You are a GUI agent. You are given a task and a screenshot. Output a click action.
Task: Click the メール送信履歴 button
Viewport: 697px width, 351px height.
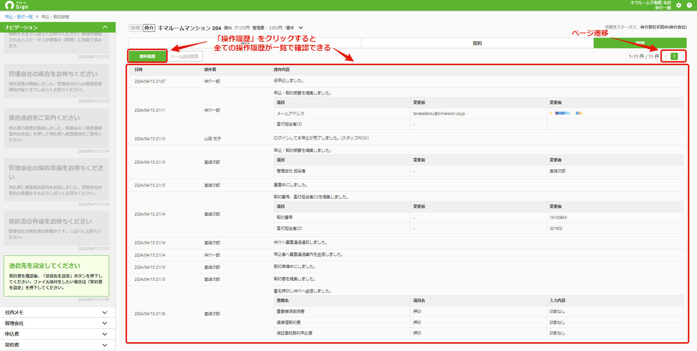click(184, 56)
